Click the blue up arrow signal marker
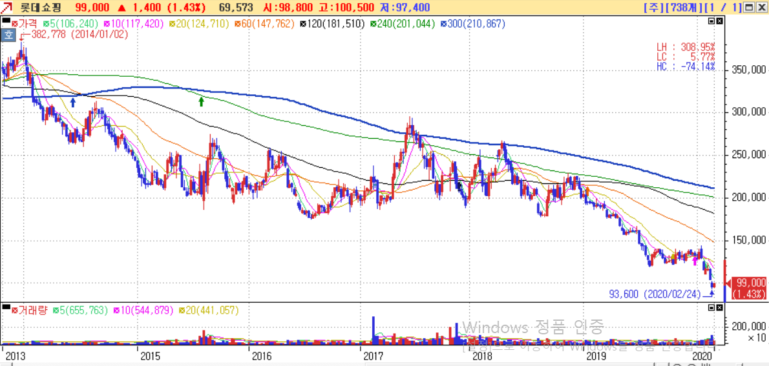 [x=73, y=102]
